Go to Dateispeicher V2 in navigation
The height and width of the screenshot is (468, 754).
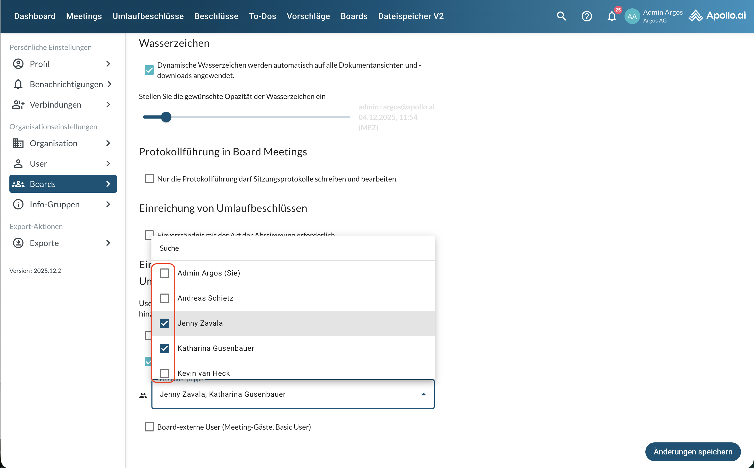point(411,16)
